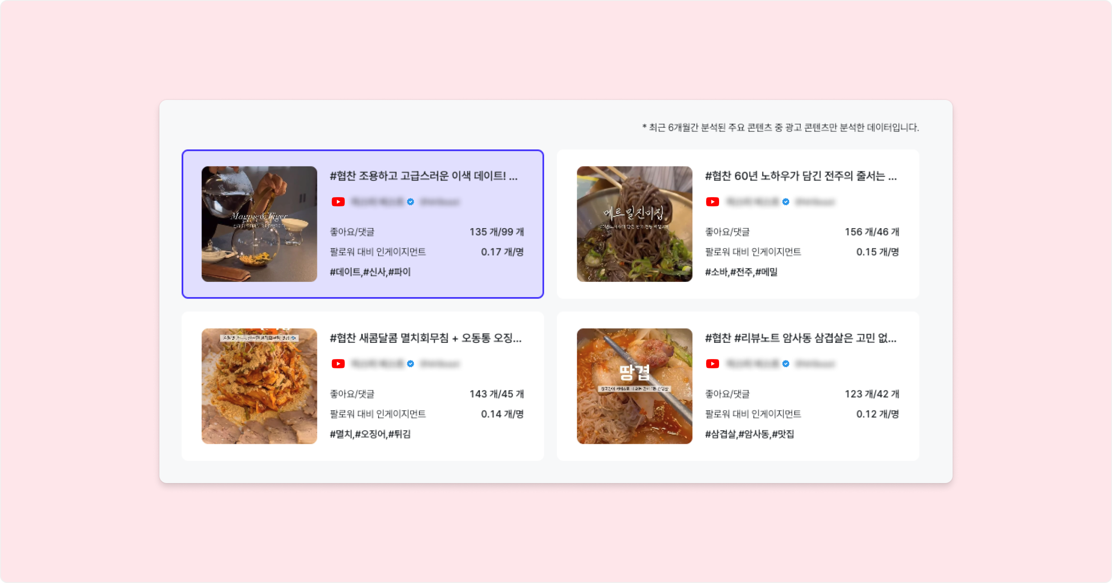The image size is (1112, 583).
Task: Click hashtags '#소바,#전주,#메밀'
Action: click(741, 272)
